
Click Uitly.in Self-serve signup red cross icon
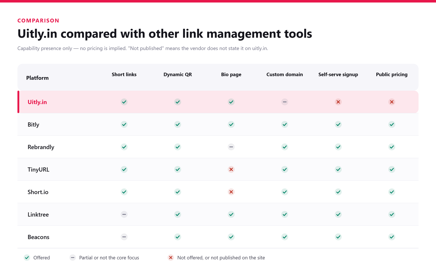[x=338, y=102]
